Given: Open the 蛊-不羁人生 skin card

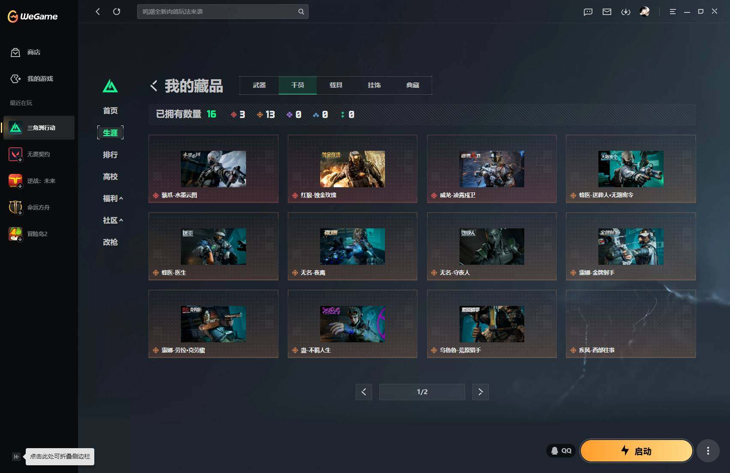Looking at the screenshot, I should (352, 324).
